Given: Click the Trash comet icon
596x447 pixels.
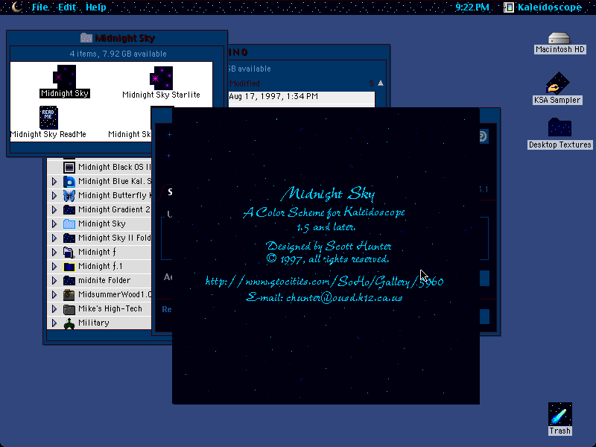Looking at the screenshot, I should 559,414.
